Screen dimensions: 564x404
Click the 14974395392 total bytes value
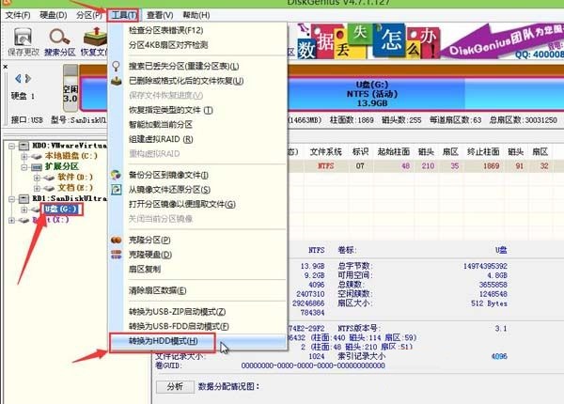pyautogui.click(x=485, y=266)
